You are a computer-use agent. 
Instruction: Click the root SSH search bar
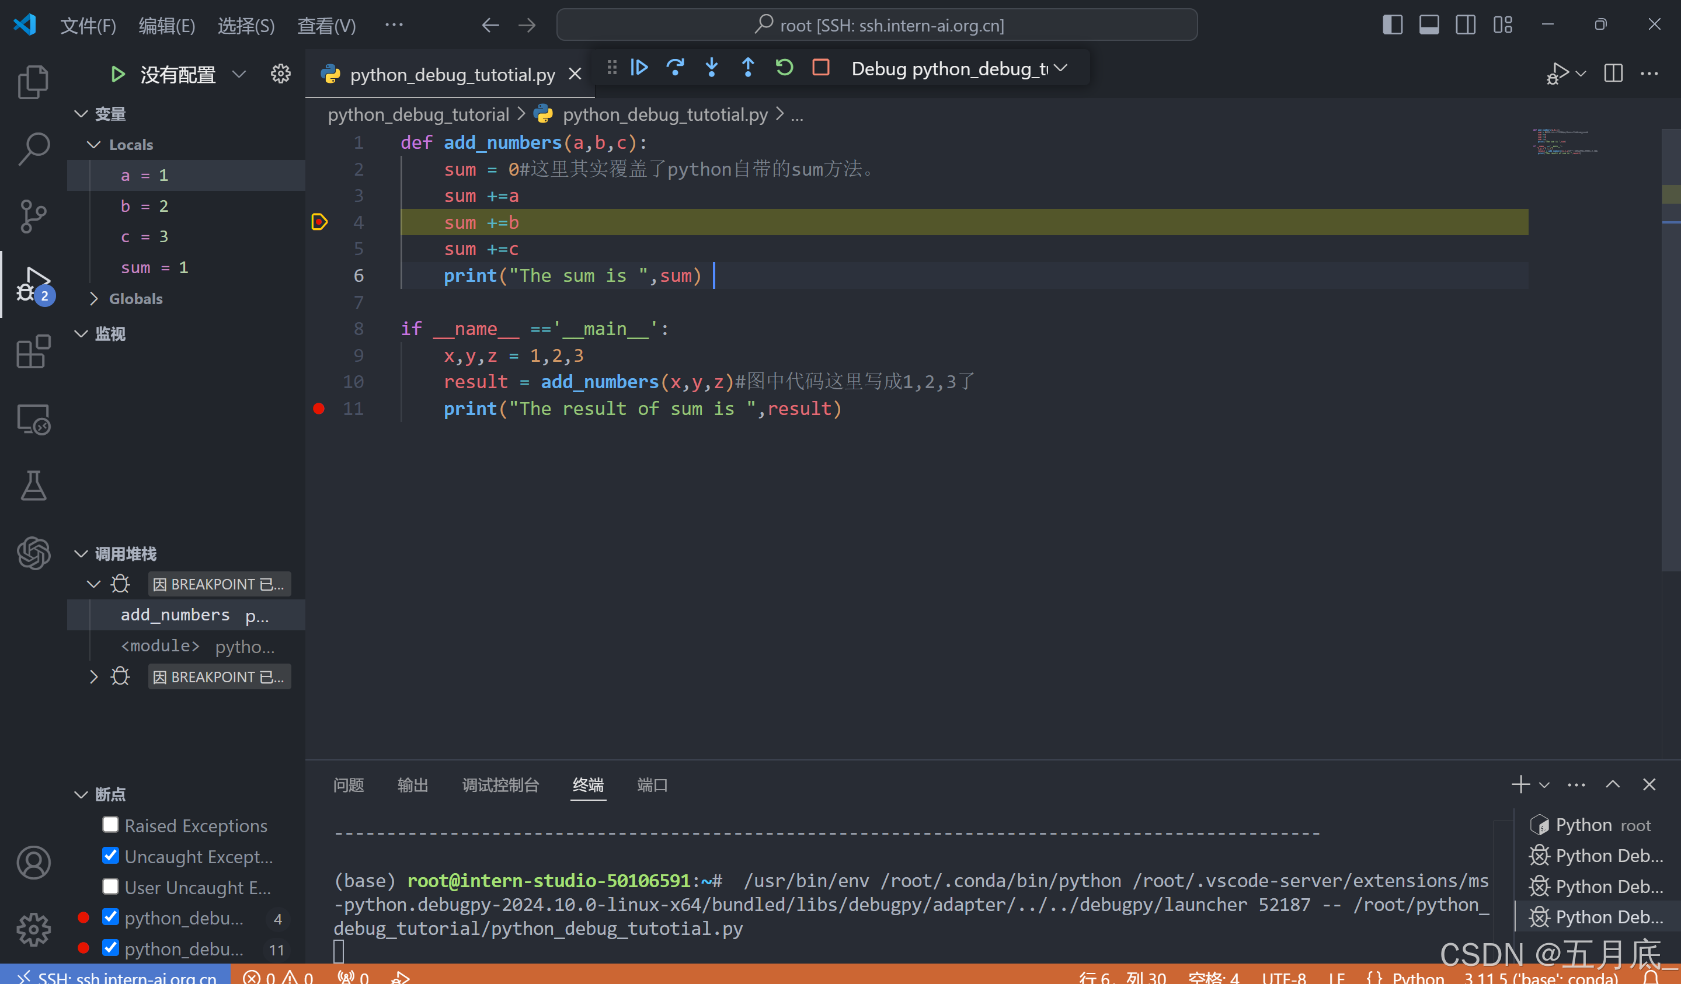(x=876, y=25)
